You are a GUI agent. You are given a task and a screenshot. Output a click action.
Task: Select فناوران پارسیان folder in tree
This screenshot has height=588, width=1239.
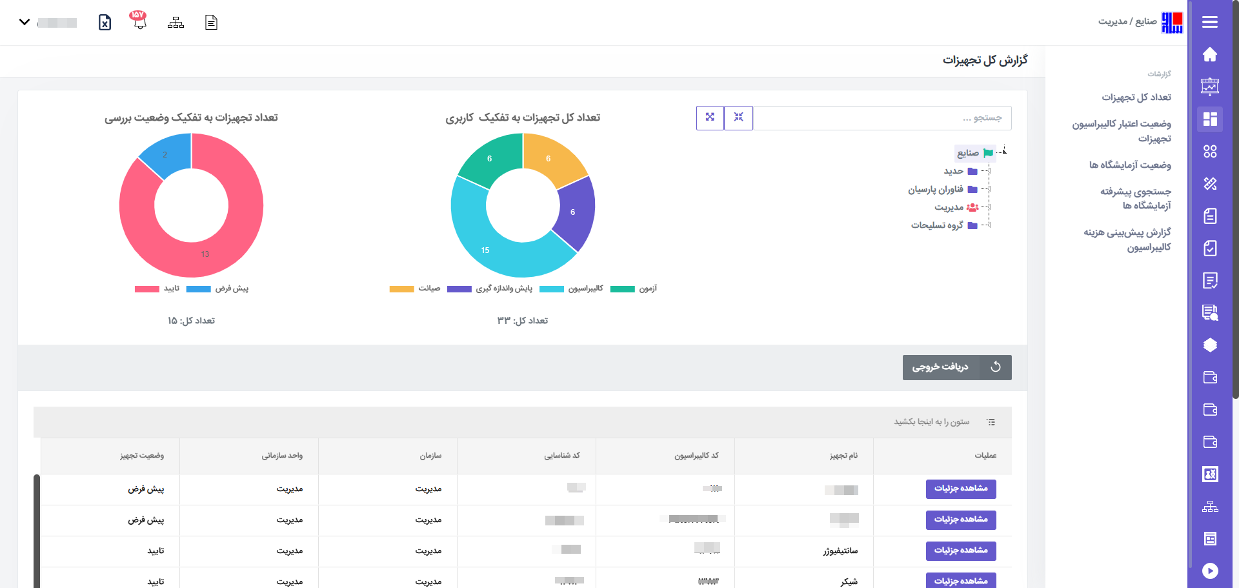[x=943, y=189]
